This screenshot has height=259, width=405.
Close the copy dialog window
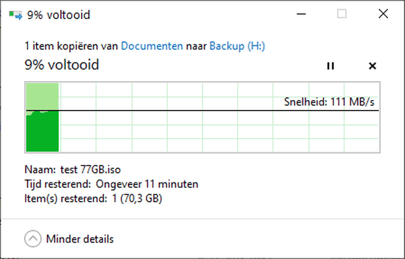click(x=383, y=14)
